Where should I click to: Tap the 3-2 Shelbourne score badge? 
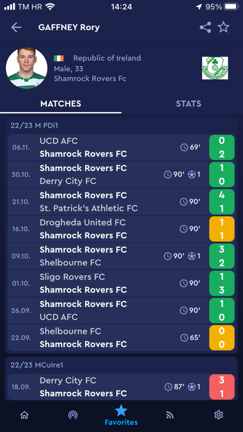pos(222,256)
